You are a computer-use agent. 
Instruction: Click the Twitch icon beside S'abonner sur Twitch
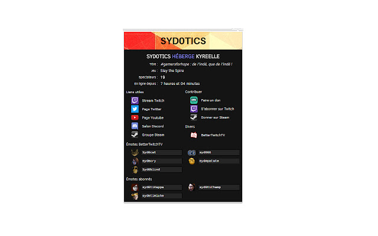click(x=194, y=109)
